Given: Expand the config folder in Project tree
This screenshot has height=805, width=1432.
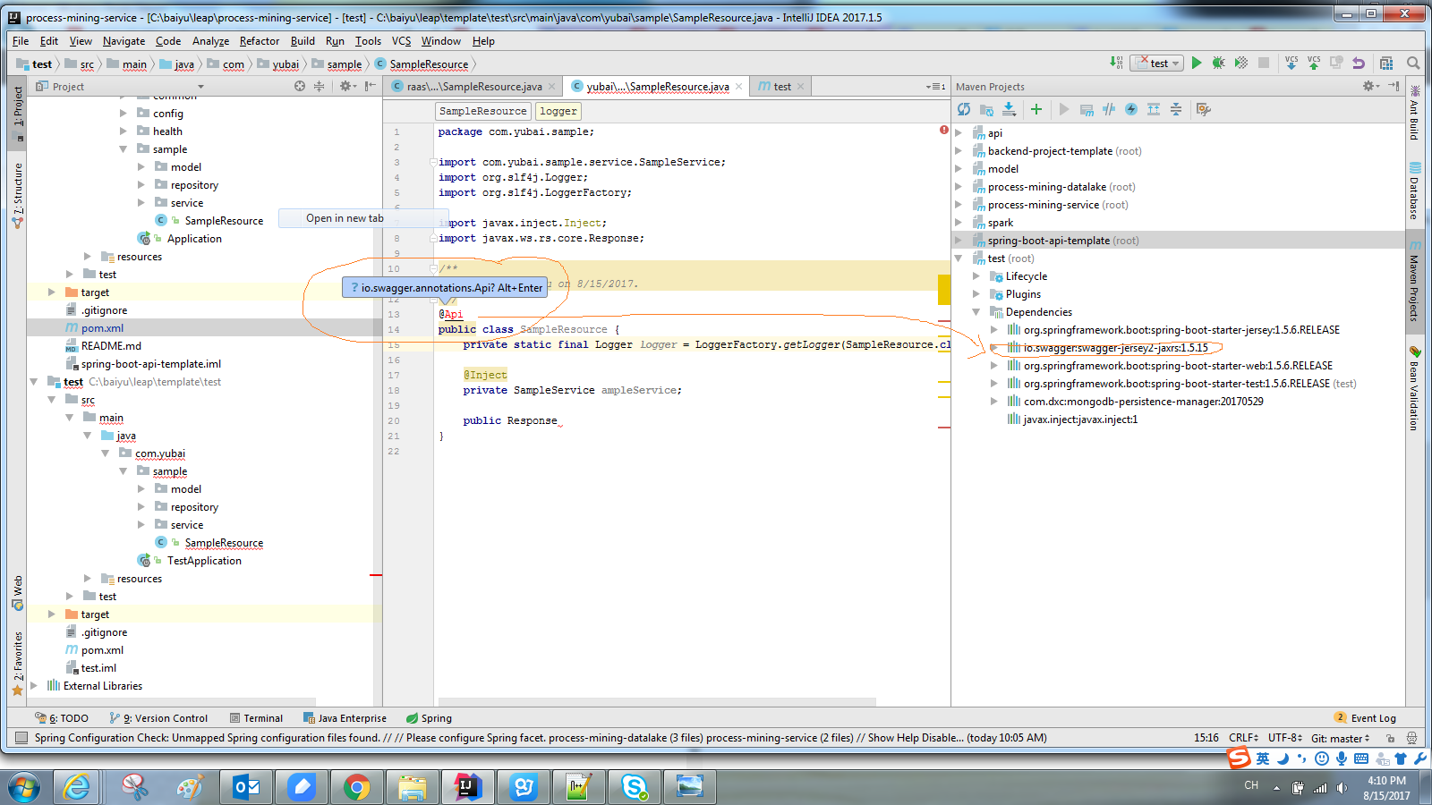Looking at the screenshot, I should pos(123,114).
